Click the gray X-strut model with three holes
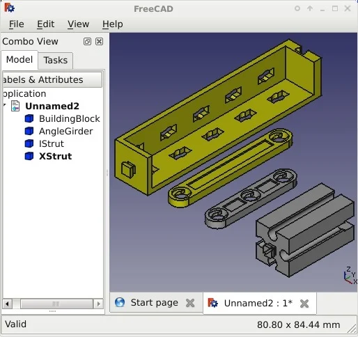Screen dimensions: 358x337 coord(251,198)
